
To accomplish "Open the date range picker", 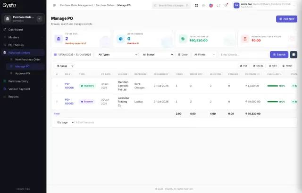I will (73, 55).
